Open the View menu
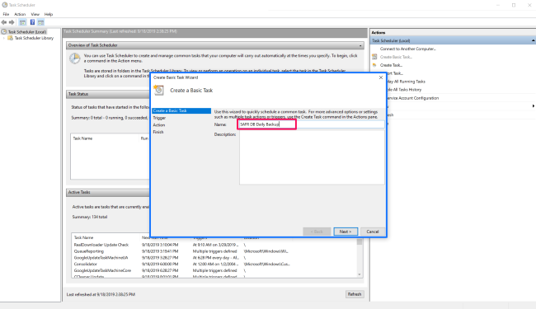The height and width of the screenshot is (309, 536). click(x=35, y=14)
